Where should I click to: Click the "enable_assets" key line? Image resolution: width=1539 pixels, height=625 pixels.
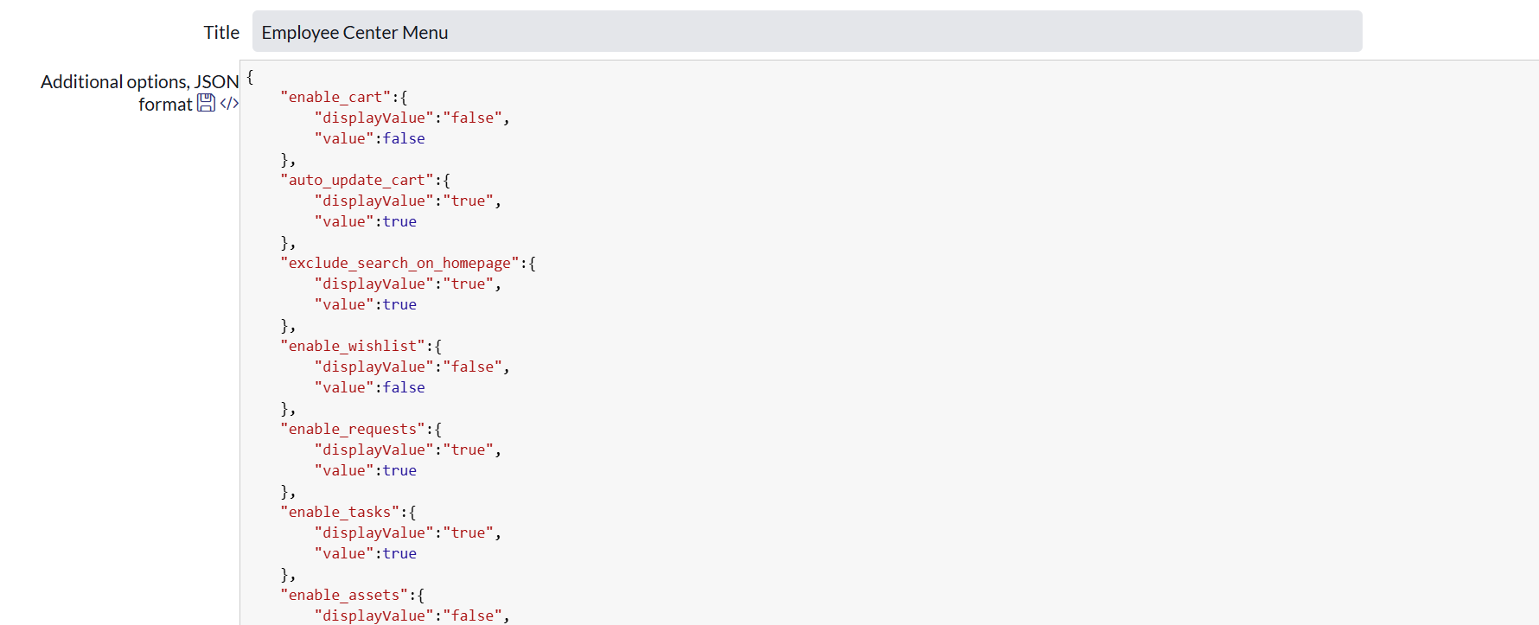[344, 595]
